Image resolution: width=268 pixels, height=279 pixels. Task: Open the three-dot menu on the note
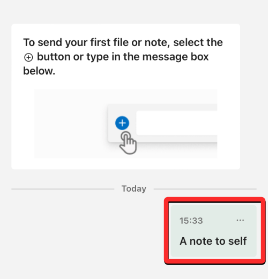click(240, 220)
